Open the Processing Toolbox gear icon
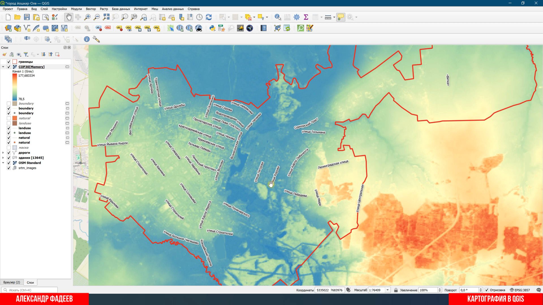 [x=296, y=17]
